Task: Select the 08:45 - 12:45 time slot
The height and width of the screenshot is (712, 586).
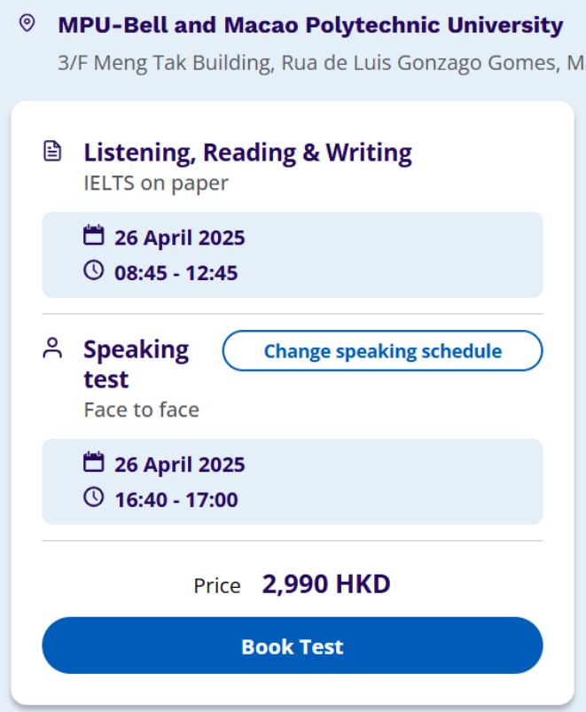Action: point(176,273)
